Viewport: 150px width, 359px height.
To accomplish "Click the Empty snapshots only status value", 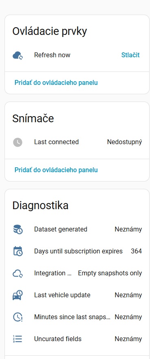I will 110,273.
